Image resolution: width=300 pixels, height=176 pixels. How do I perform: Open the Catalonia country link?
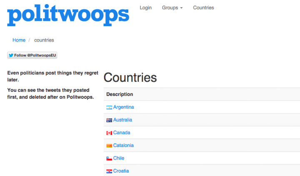tap(123, 145)
